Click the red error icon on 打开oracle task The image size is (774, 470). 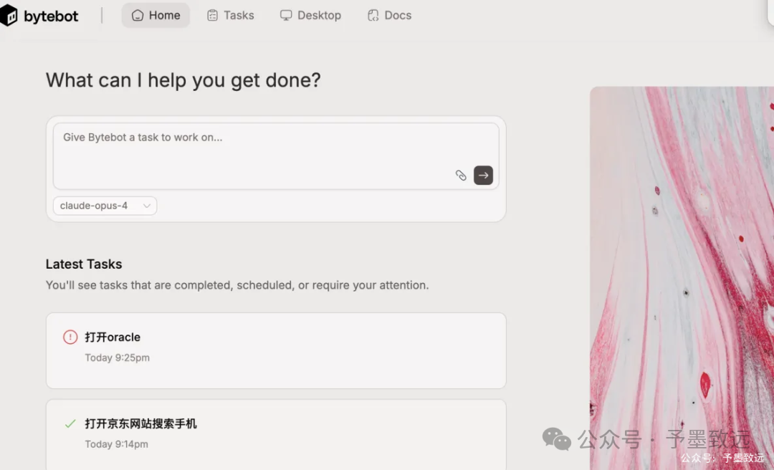point(70,337)
